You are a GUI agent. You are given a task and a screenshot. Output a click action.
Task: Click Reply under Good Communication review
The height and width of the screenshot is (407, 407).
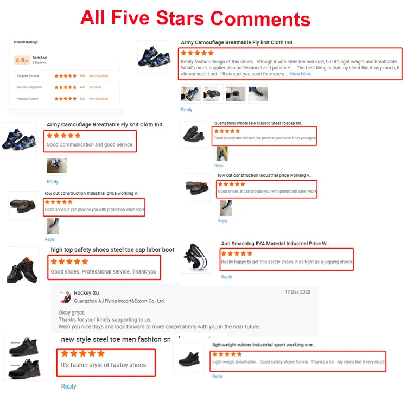click(x=53, y=182)
